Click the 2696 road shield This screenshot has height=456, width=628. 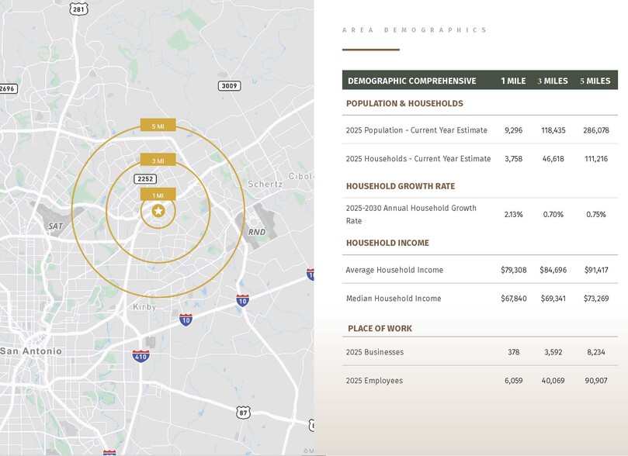(7, 88)
